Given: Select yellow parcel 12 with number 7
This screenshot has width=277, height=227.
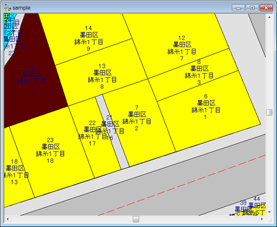Looking at the screenshot, I should [182, 48].
